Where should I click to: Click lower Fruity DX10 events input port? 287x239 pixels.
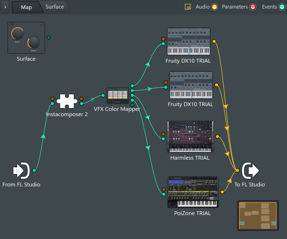click(x=166, y=87)
